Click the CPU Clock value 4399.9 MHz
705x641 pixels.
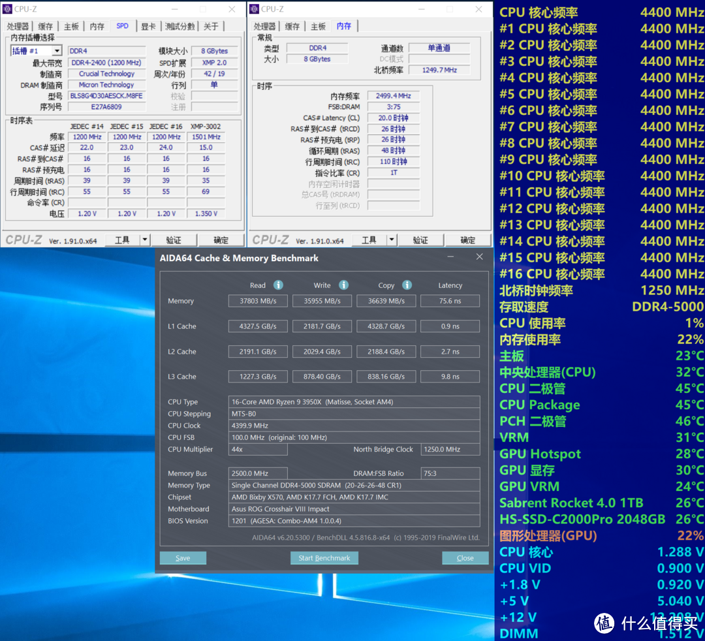pyautogui.click(x=354, y=425)
